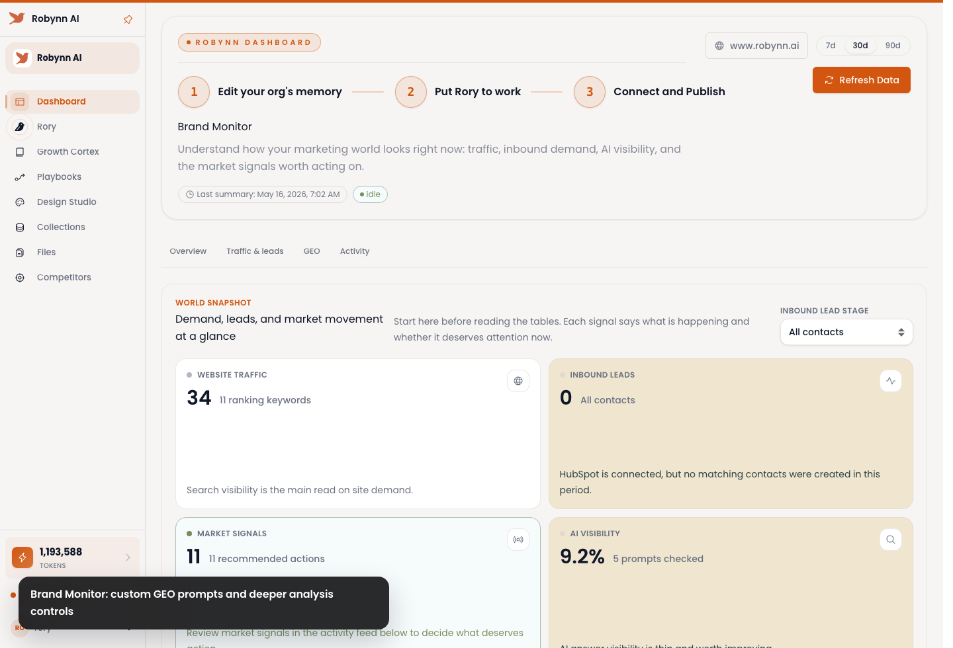This screenshot has width=953, height=648.
Task: Expand the tokens card chevron
Action: [128, 557]
